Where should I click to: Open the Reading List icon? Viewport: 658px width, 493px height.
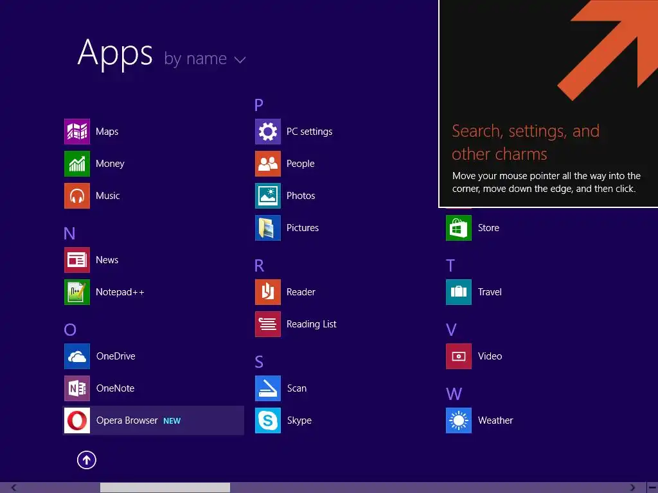[x=268, y=324]
